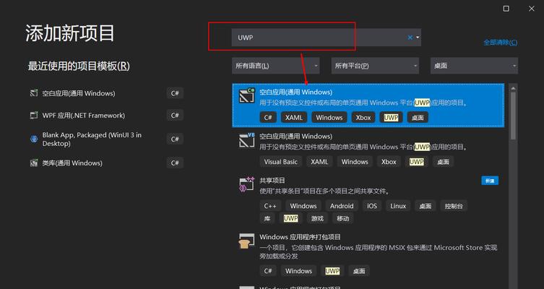The width and height of the screenshot is (544, 289).
Task: Open the 所有平台(P) platform filter dropdown
Action: [x=375, y=66]
